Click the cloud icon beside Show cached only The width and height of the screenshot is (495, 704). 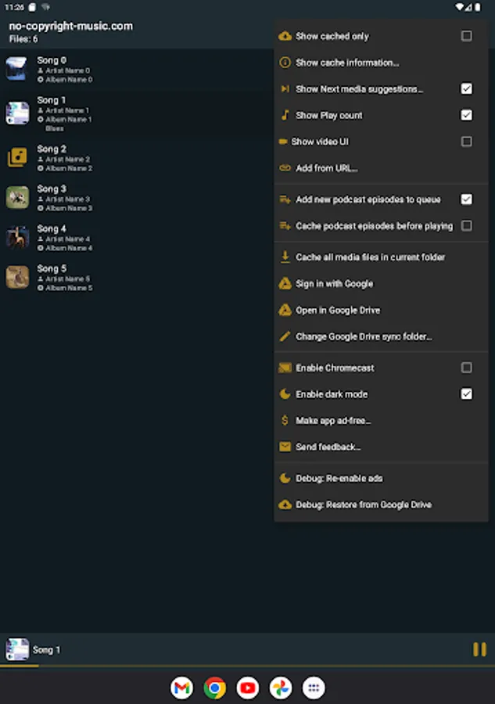tap(285, 36)
